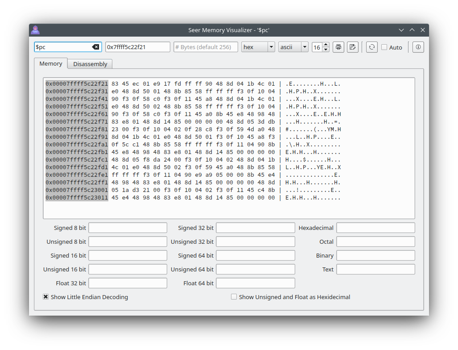Click first byte 83 in first row
This screenshot has height=350, width=458.
click(x=115, y=83)
